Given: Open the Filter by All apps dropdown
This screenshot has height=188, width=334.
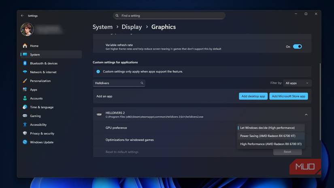Looking at the screenshot, I should pyautogui.click(x=297, y=83).
